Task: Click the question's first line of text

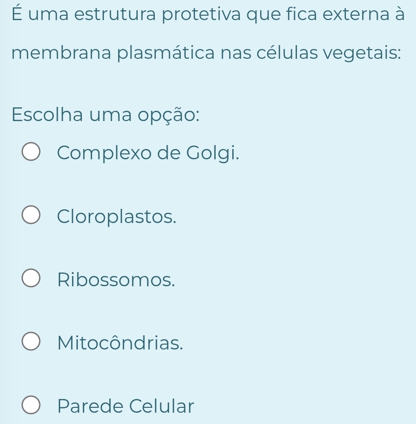Action: 208,15
